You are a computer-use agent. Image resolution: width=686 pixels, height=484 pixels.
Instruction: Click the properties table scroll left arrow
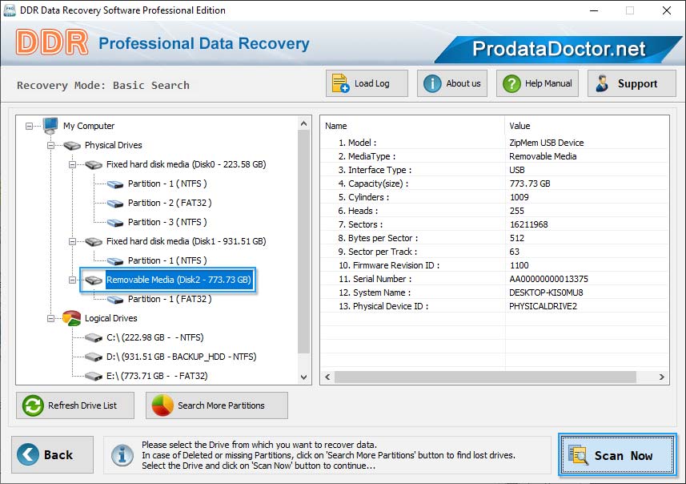point(327,377)
